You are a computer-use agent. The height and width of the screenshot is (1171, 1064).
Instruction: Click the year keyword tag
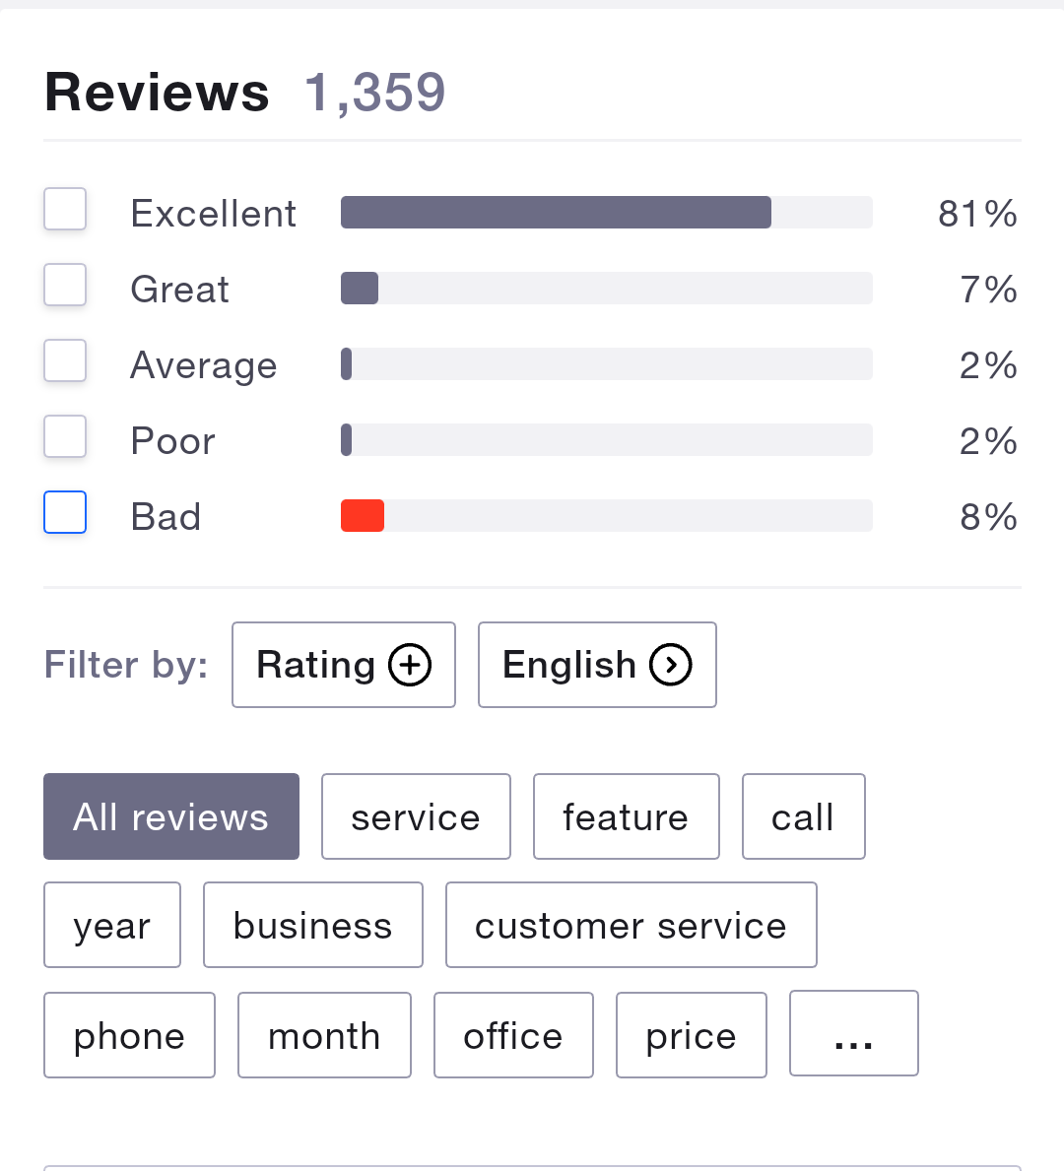(x=112, y=925)
